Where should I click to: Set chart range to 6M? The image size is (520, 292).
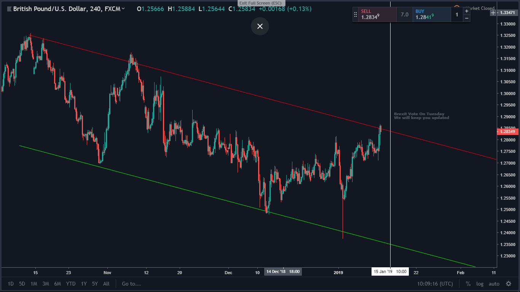pos(57,284)
